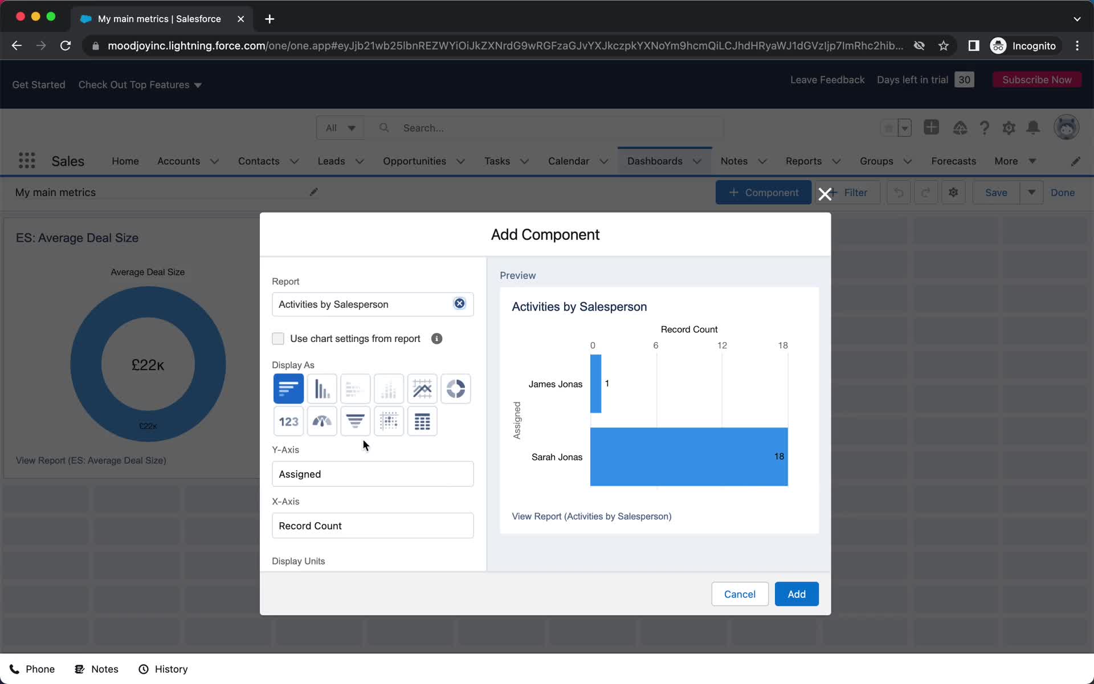Select the line chart display type

(x=422, y=388)
